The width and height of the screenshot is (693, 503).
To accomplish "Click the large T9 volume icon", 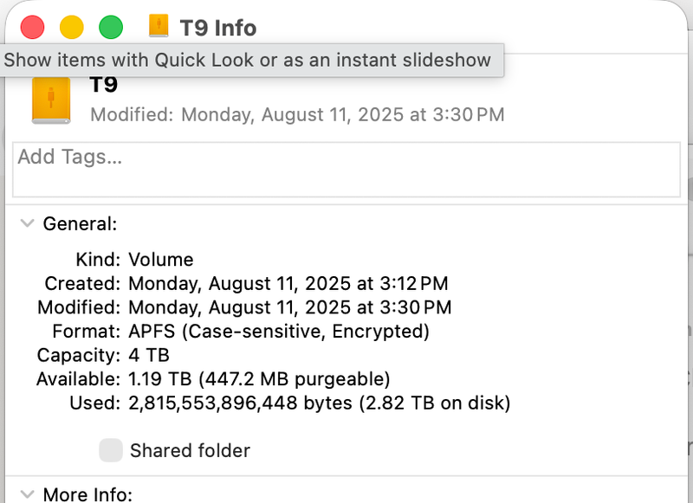I will pyautogui.click(x=50, y=101).
